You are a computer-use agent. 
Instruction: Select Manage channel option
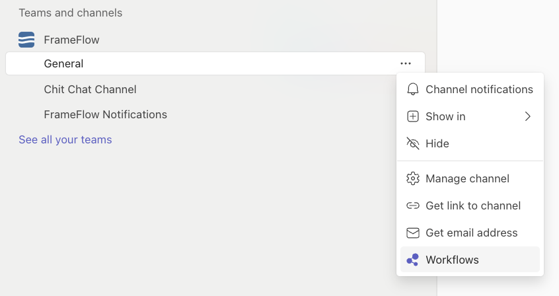[470, 178]
